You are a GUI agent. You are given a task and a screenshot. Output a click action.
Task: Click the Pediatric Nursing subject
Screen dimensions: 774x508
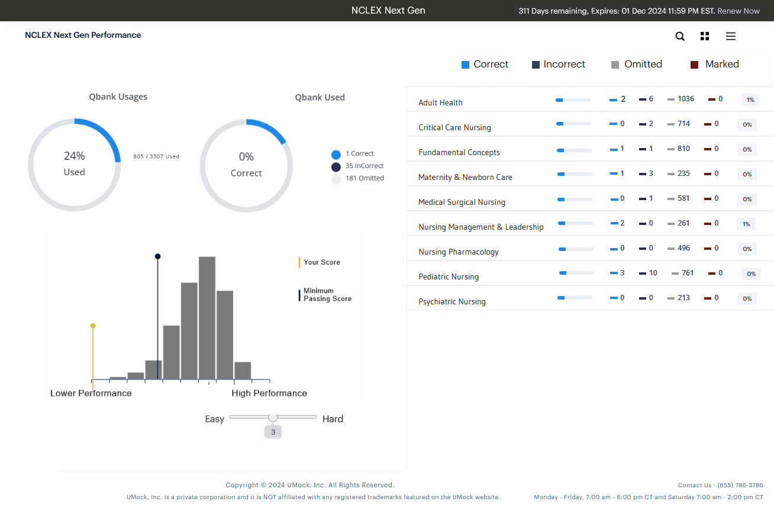tap(449, 276)
